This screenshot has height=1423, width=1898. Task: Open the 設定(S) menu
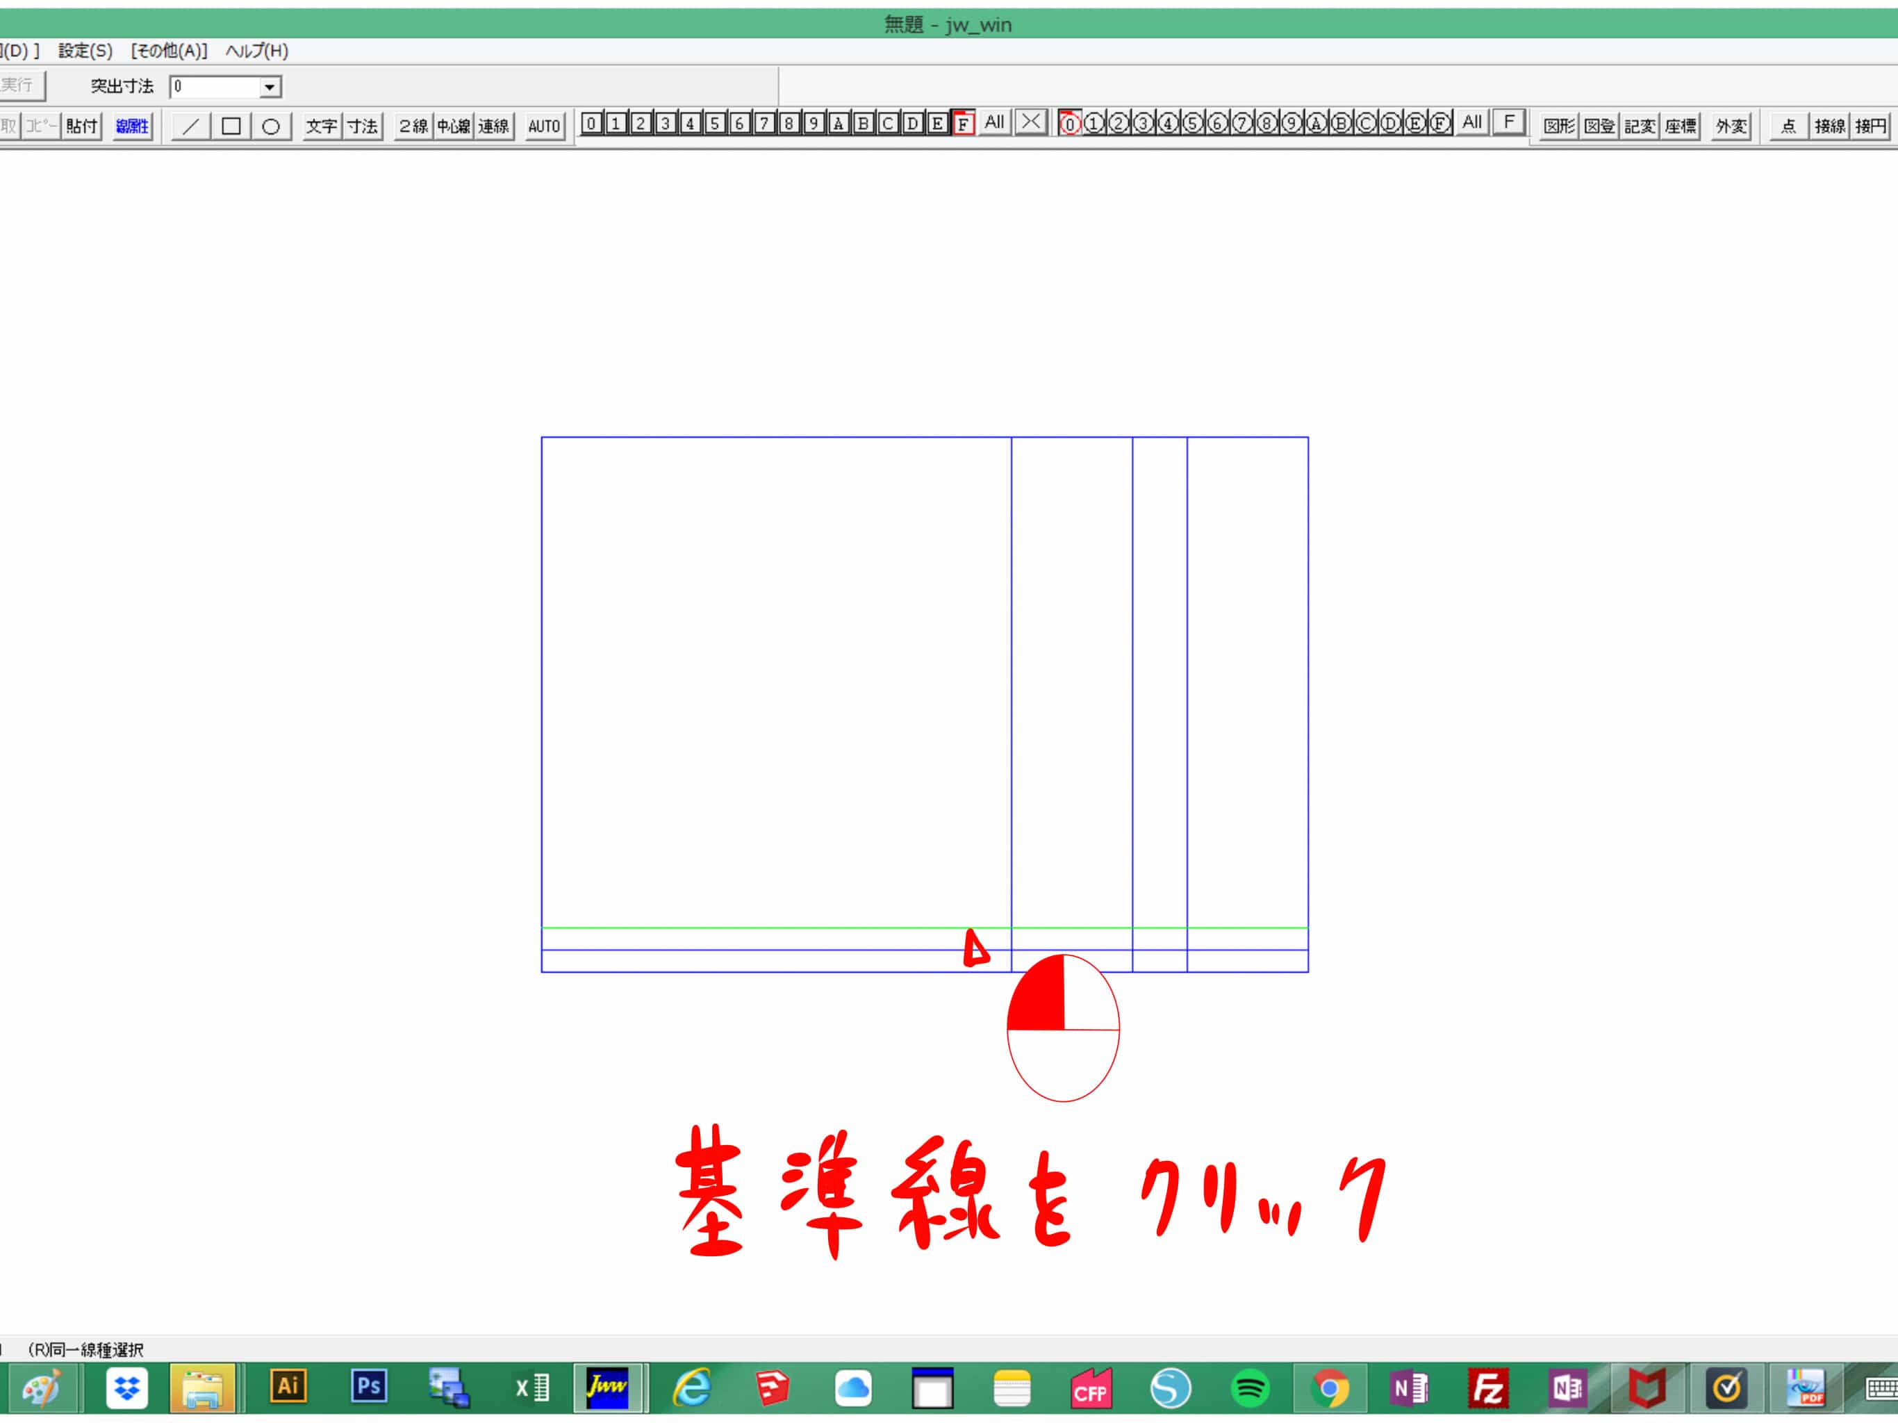coord(85,51)
